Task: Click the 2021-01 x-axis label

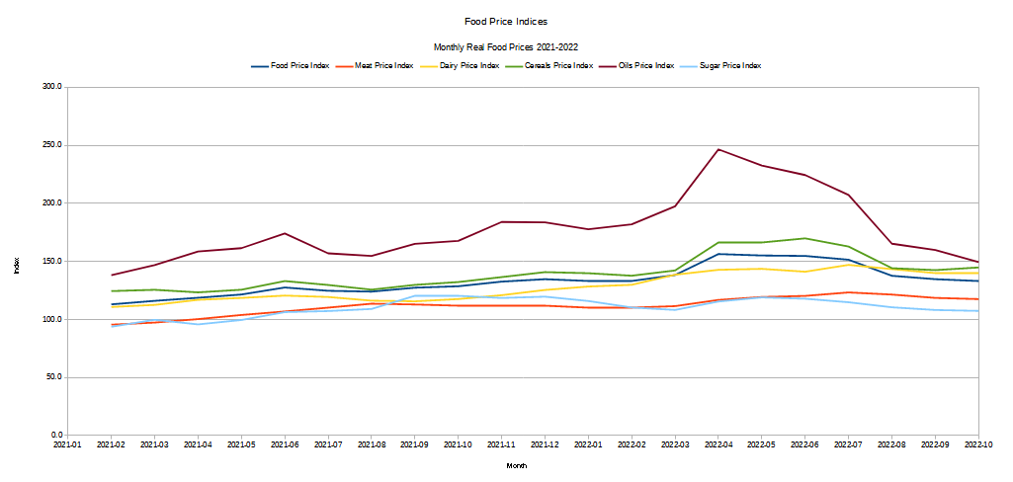Action: (x=68, y=445)
